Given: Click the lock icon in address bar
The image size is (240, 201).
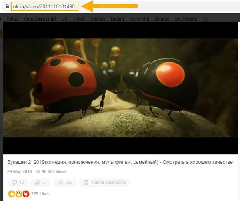Looking at the screenshot, I should [x=7, y=6].
